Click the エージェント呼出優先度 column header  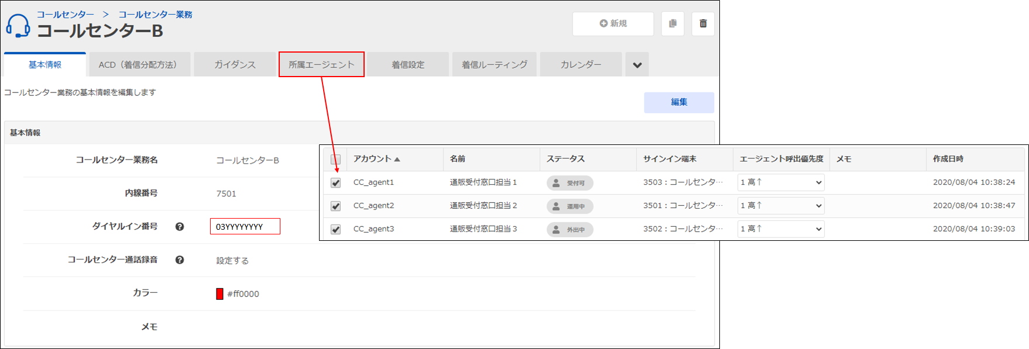point(781,159)
